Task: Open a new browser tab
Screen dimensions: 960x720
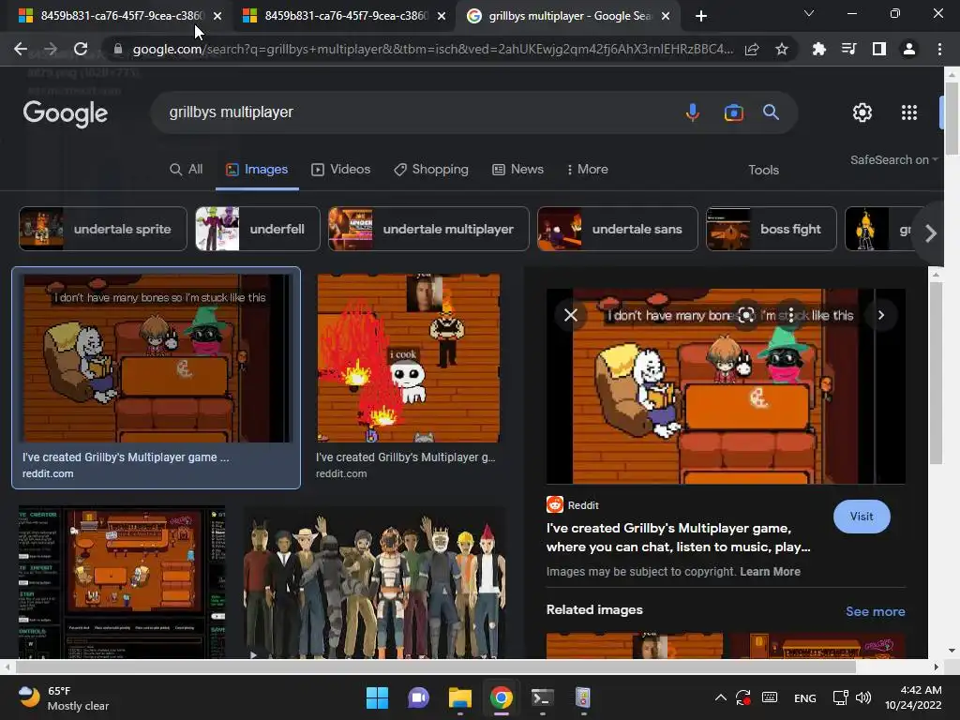Action: (x=701, y=16)
